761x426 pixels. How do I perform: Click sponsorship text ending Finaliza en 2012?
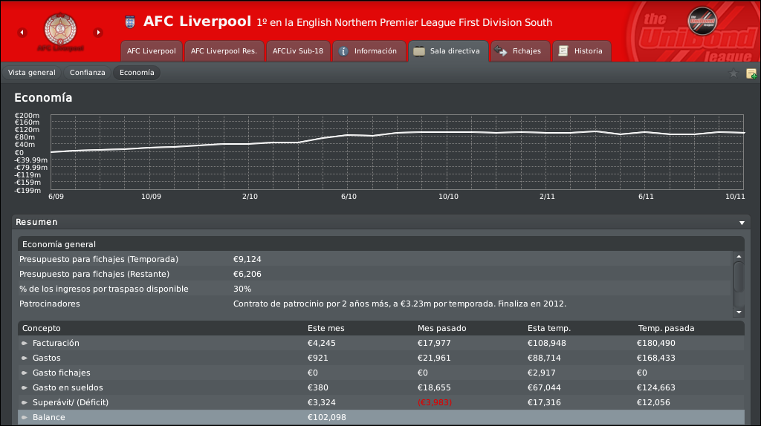coord(399,304)
